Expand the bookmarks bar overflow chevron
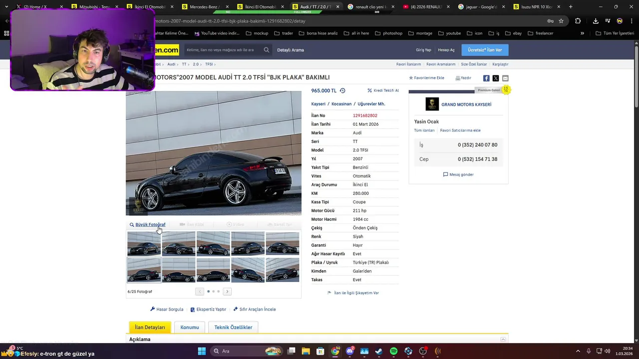Viewport: 639px width, 359px height. 582,33
